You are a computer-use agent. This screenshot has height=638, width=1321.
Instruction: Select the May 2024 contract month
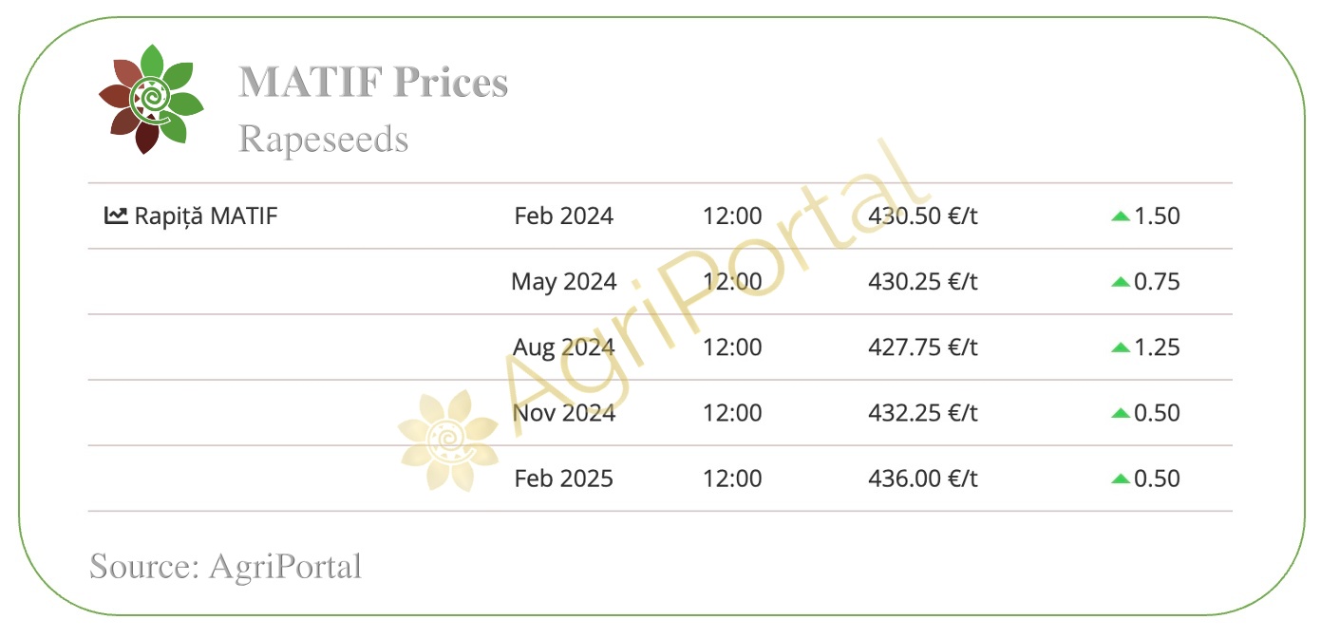point(564,282)
